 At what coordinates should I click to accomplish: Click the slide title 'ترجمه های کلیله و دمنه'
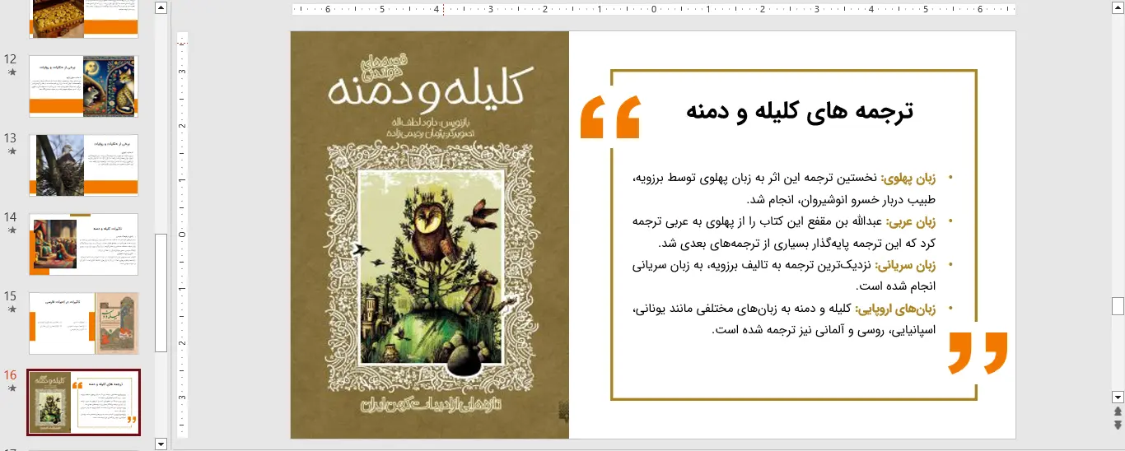coord(800,111)
